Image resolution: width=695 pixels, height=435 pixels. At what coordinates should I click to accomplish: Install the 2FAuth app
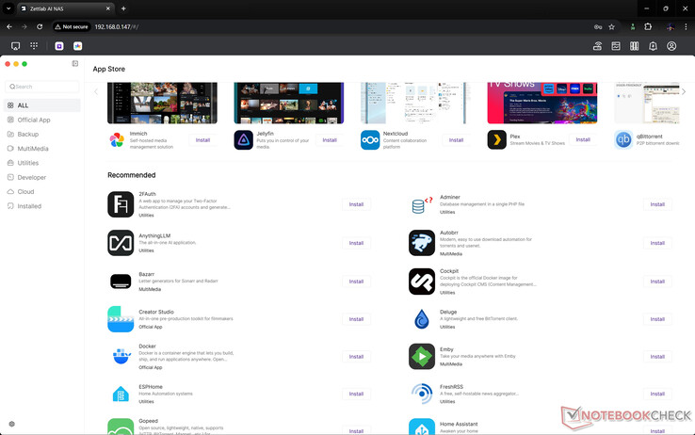point(356,204)
